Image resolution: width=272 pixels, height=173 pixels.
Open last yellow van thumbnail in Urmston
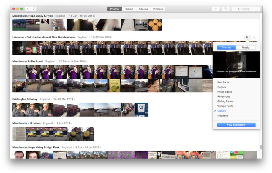tap(87, 134)
